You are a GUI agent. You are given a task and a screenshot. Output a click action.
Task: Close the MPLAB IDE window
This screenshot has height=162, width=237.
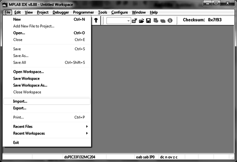pos(227,3)
